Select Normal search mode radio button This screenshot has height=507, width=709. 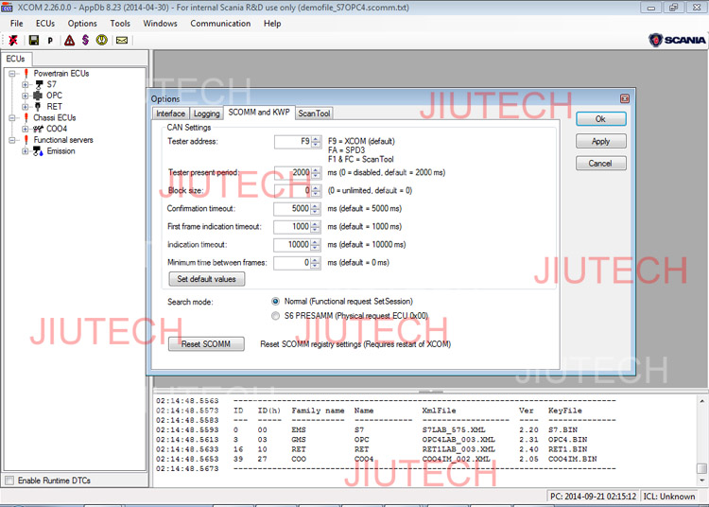(x=275, y=301)
